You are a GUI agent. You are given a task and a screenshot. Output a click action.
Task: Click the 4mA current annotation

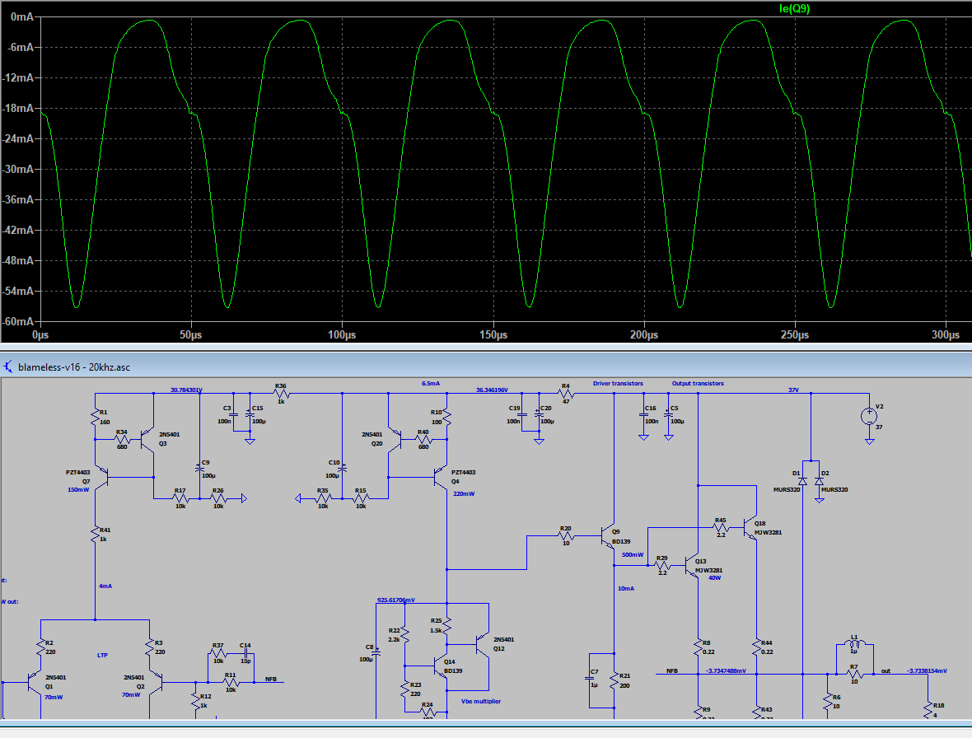click(105, 586)
